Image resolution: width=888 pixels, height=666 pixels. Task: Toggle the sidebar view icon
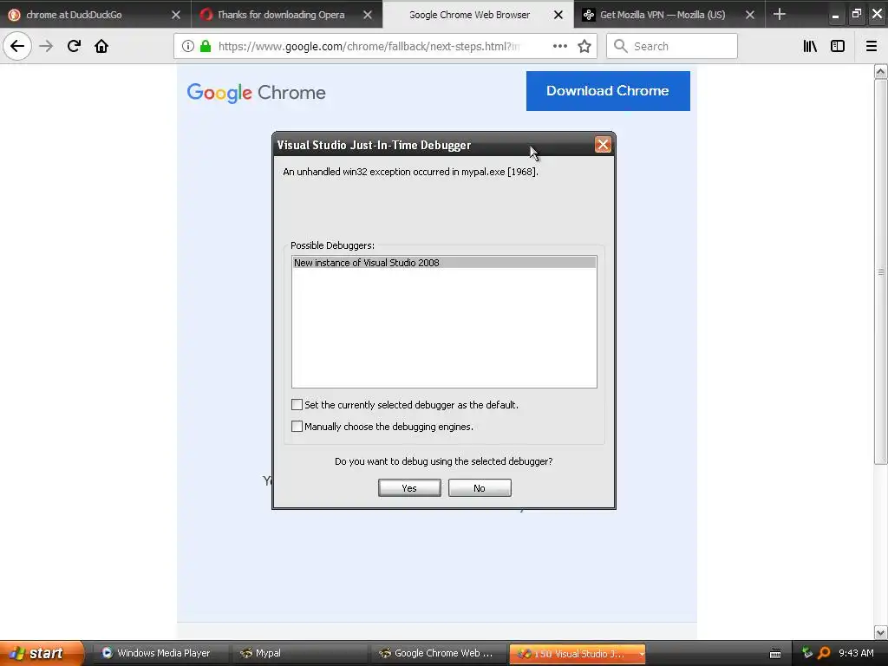[x=838, y=46]
